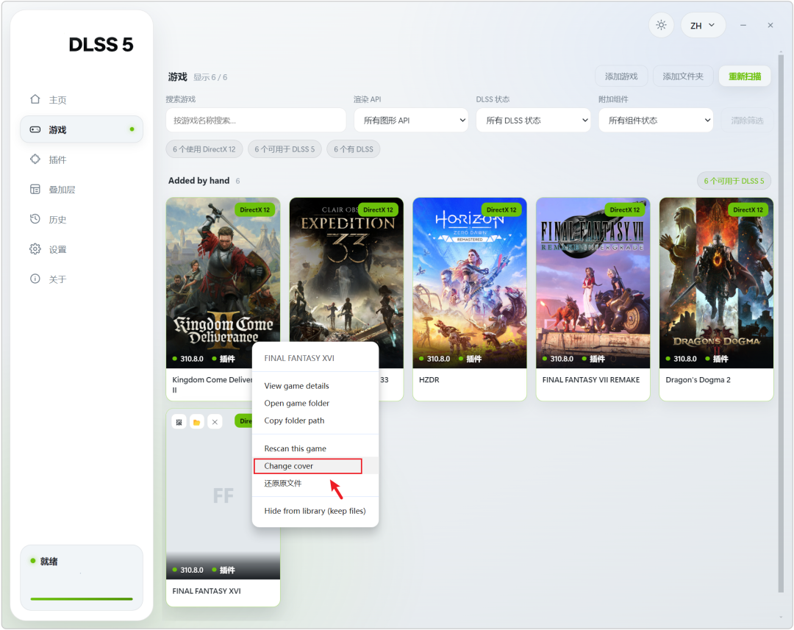The image size is (794, 630).
Task: Click the 添加游戏 button
Action: (x=621, y=76)
